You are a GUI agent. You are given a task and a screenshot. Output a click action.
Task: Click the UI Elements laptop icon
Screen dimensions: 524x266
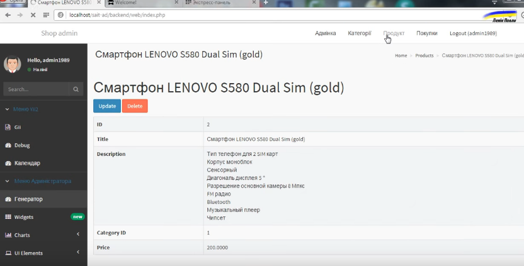pos(8,253)
